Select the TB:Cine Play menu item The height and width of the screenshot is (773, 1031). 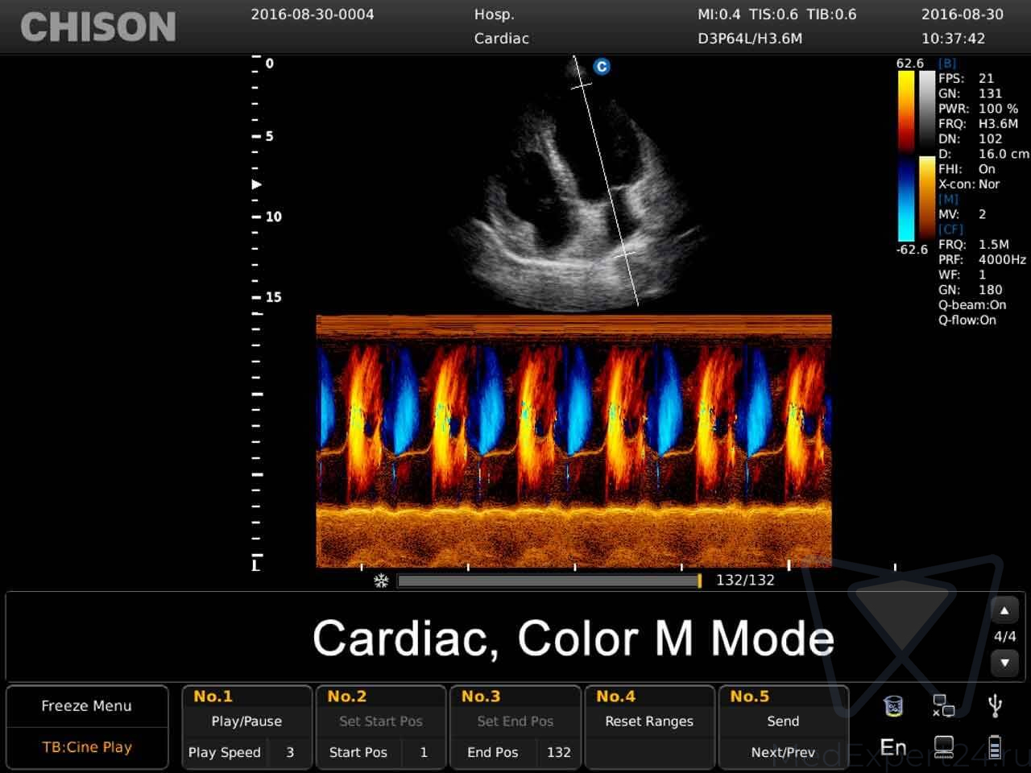point(86,747)
